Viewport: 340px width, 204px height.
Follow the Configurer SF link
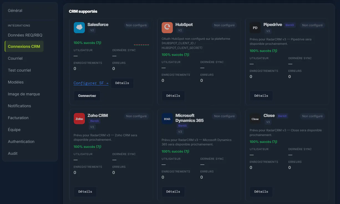(91, 83)
